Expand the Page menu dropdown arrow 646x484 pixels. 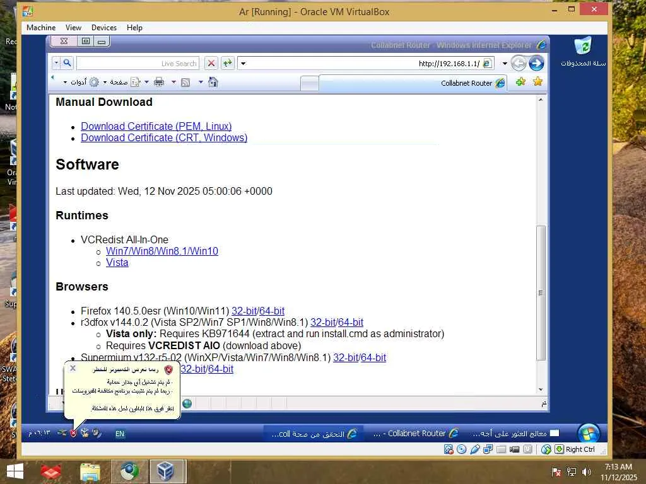point(105,83)
